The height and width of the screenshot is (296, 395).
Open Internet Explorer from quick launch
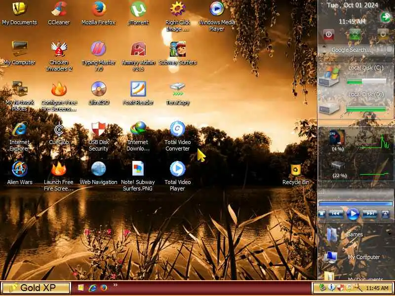(x=92, y=288)
